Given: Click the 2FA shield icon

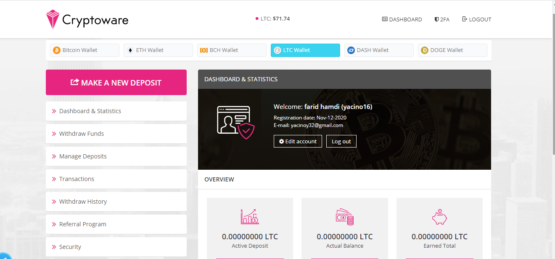Looking at the screenshot, I should [437, 19].
